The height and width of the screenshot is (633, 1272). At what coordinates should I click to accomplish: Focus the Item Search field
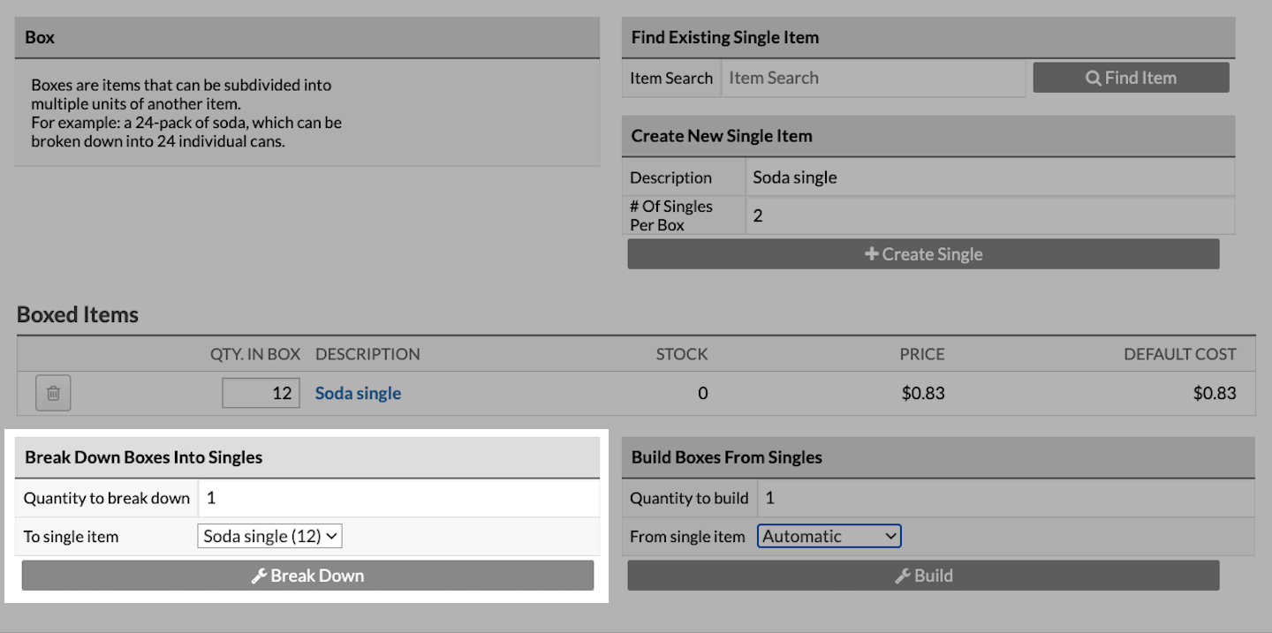point(873,78)
